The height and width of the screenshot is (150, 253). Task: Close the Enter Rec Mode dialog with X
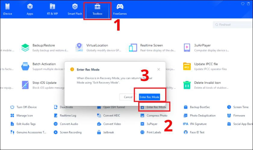coord(159,69)
